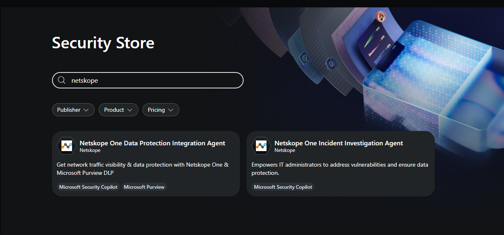Screen dimensions: 504x235
Task: Open Netskope One Incident Investigation Agent
Action: coord(339,143)
